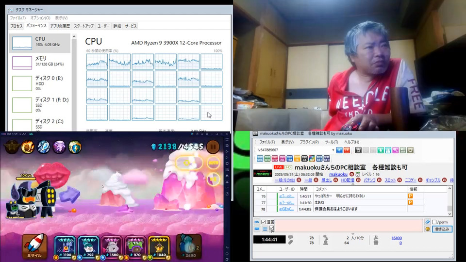Click the 書き込み submit button
The image size is (466, 262).
[x=442, y=229]
